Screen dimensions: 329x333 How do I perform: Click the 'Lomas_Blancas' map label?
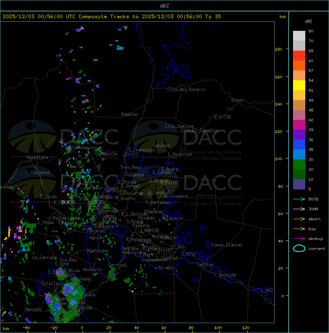coord(227,245)
